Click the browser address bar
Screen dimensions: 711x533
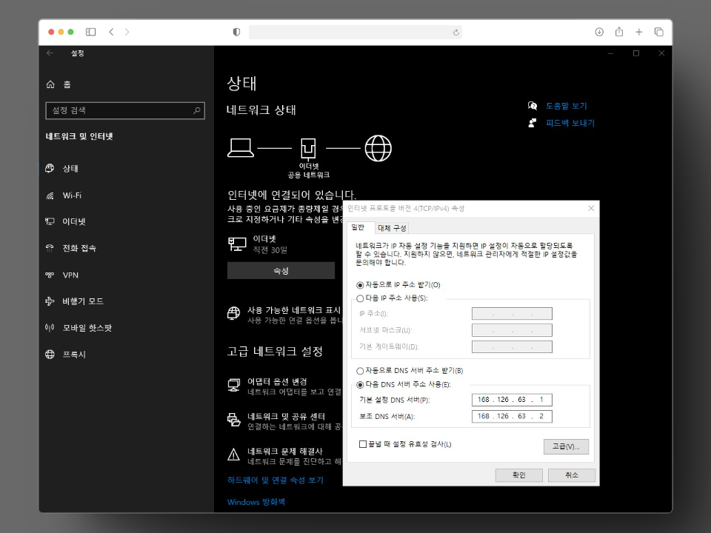(x=355, y=32)
